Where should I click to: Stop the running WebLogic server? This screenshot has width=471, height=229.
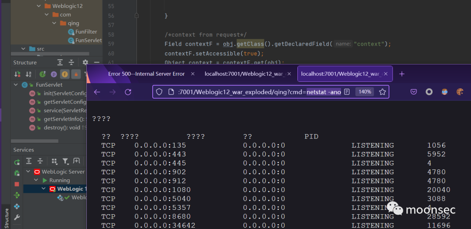click(x=17, y=184)
